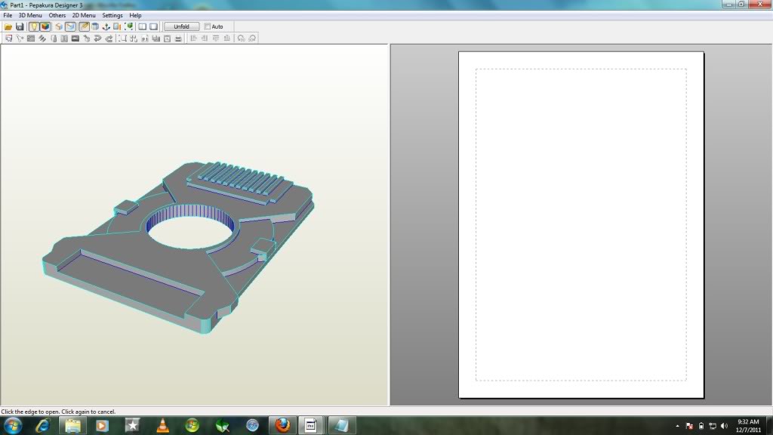Open the Help menu
773x435 pixels.
135,15
